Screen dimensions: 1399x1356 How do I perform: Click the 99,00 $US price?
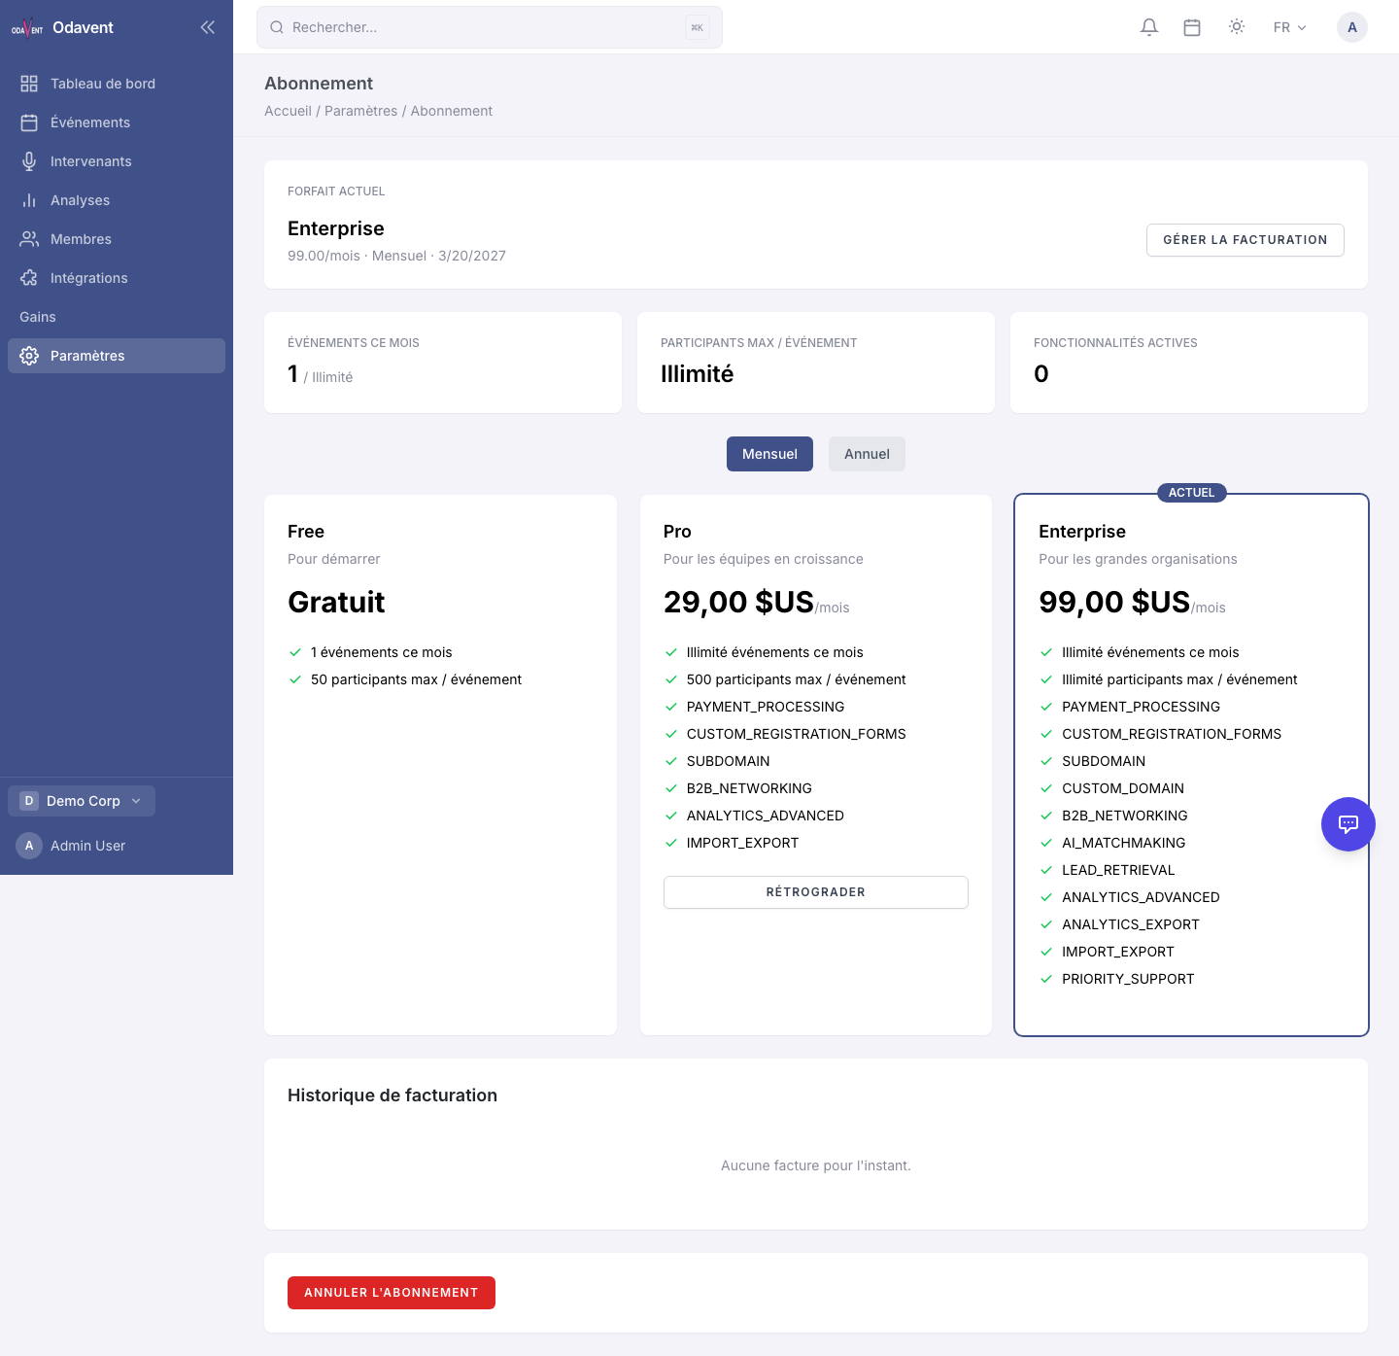point(1114,602)
